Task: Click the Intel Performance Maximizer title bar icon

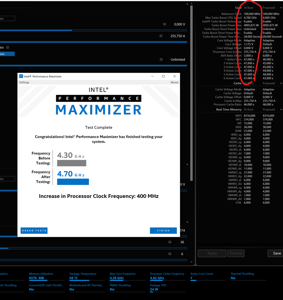Action: coord(21,76)
